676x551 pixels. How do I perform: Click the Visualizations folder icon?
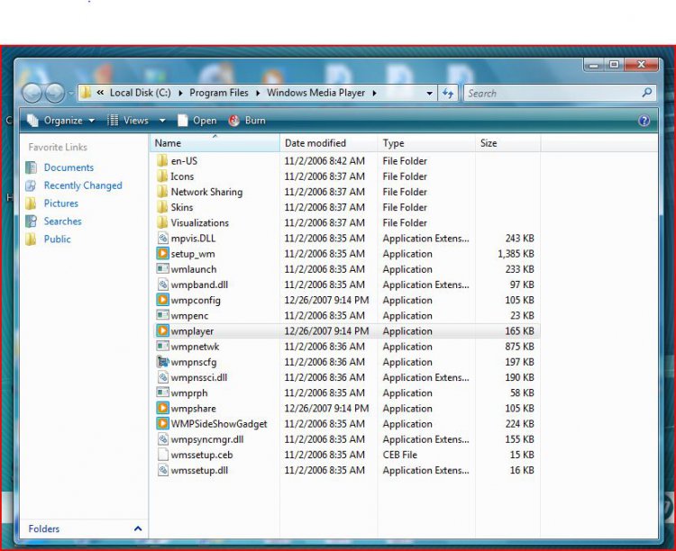tap(162, 222)
